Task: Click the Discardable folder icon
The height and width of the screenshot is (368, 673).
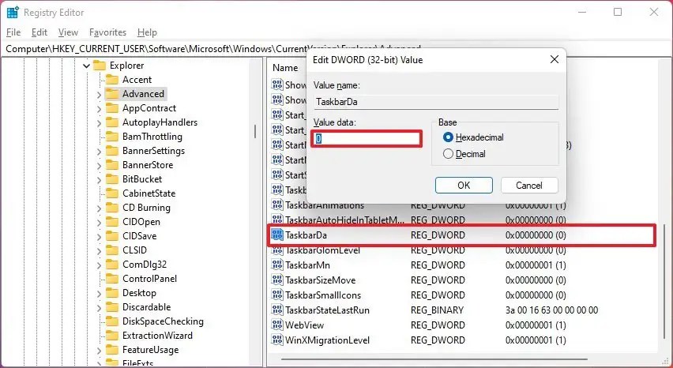Action: coord(112,307)
